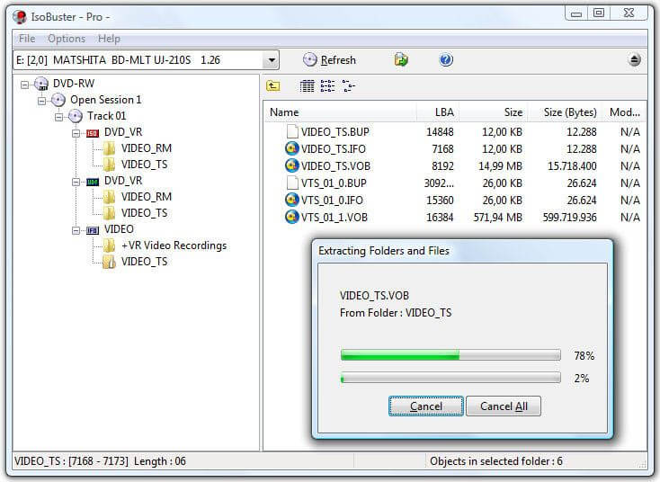
Task: Select the VIDEO_TS.VOB file icon
Action: coord(291,166)
